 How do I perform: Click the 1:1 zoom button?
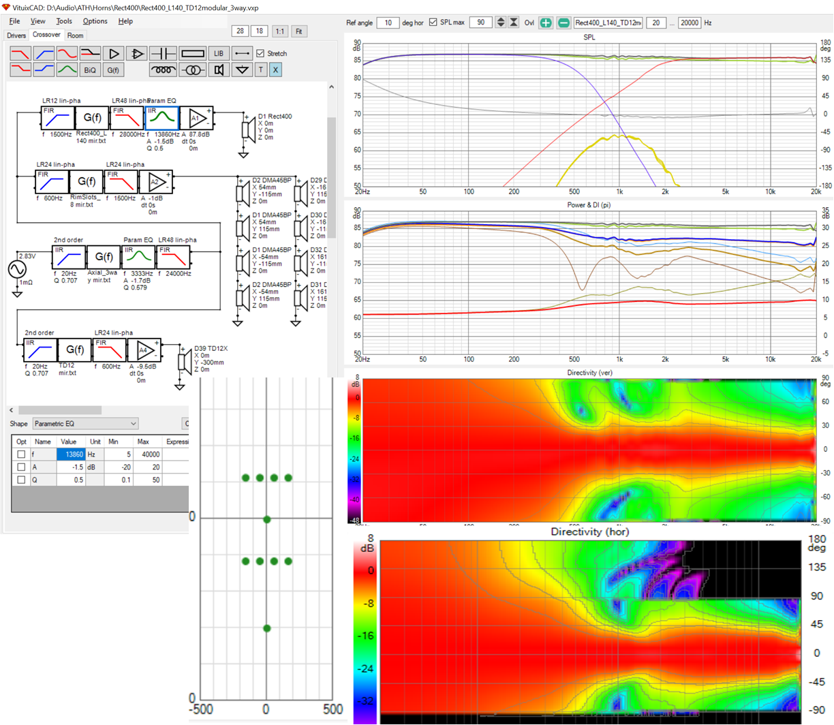coord(279,31)
